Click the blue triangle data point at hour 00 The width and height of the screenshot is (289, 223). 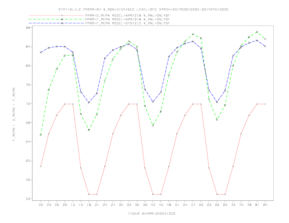(x=41, y=52)
